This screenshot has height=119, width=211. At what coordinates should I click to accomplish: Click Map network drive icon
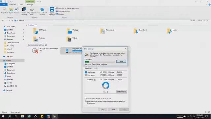32,11
